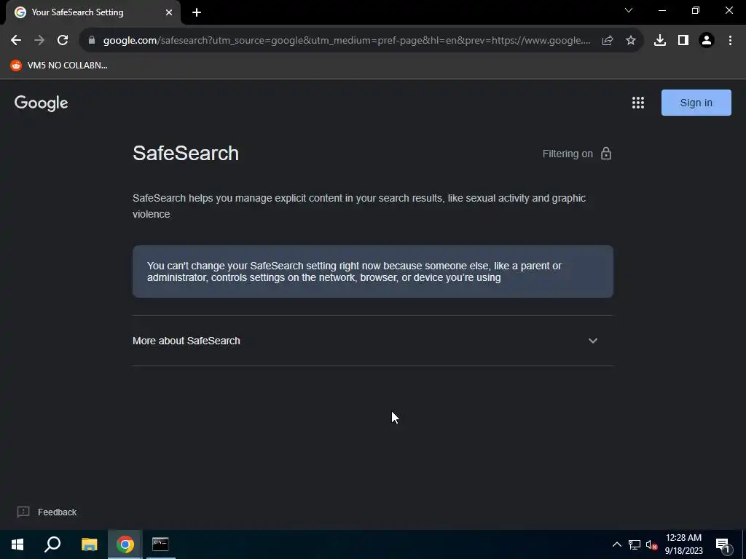The width and height of the screenshot is (746, 559).
Task: Click the Feedback icon
Action: [x=23, y=512]
